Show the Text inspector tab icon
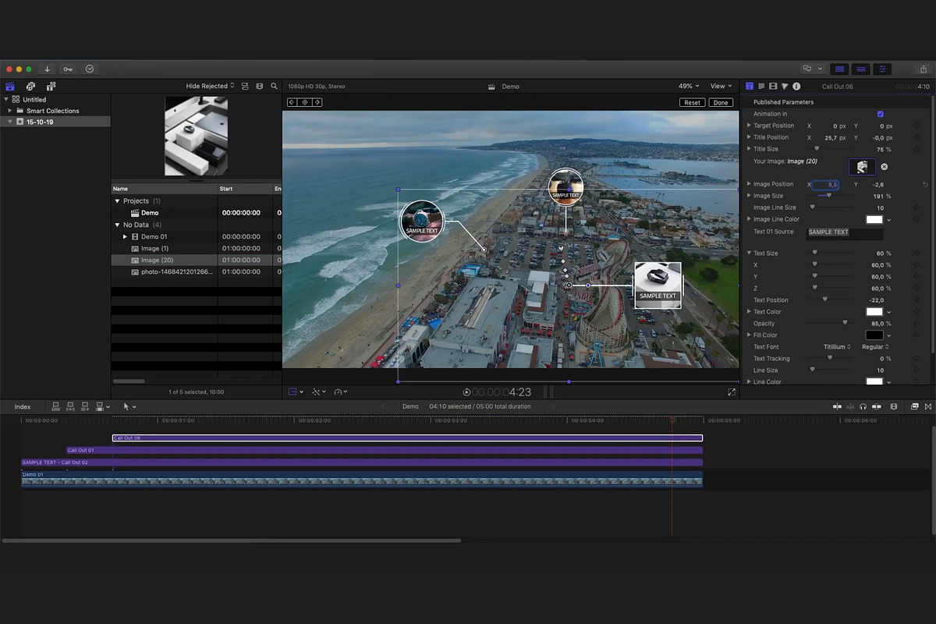The height and width of the screenshot is (624, 936). (750, 86)
